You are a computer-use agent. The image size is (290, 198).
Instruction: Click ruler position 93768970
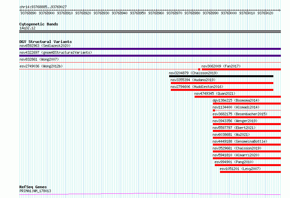click(x=174, y=13)
